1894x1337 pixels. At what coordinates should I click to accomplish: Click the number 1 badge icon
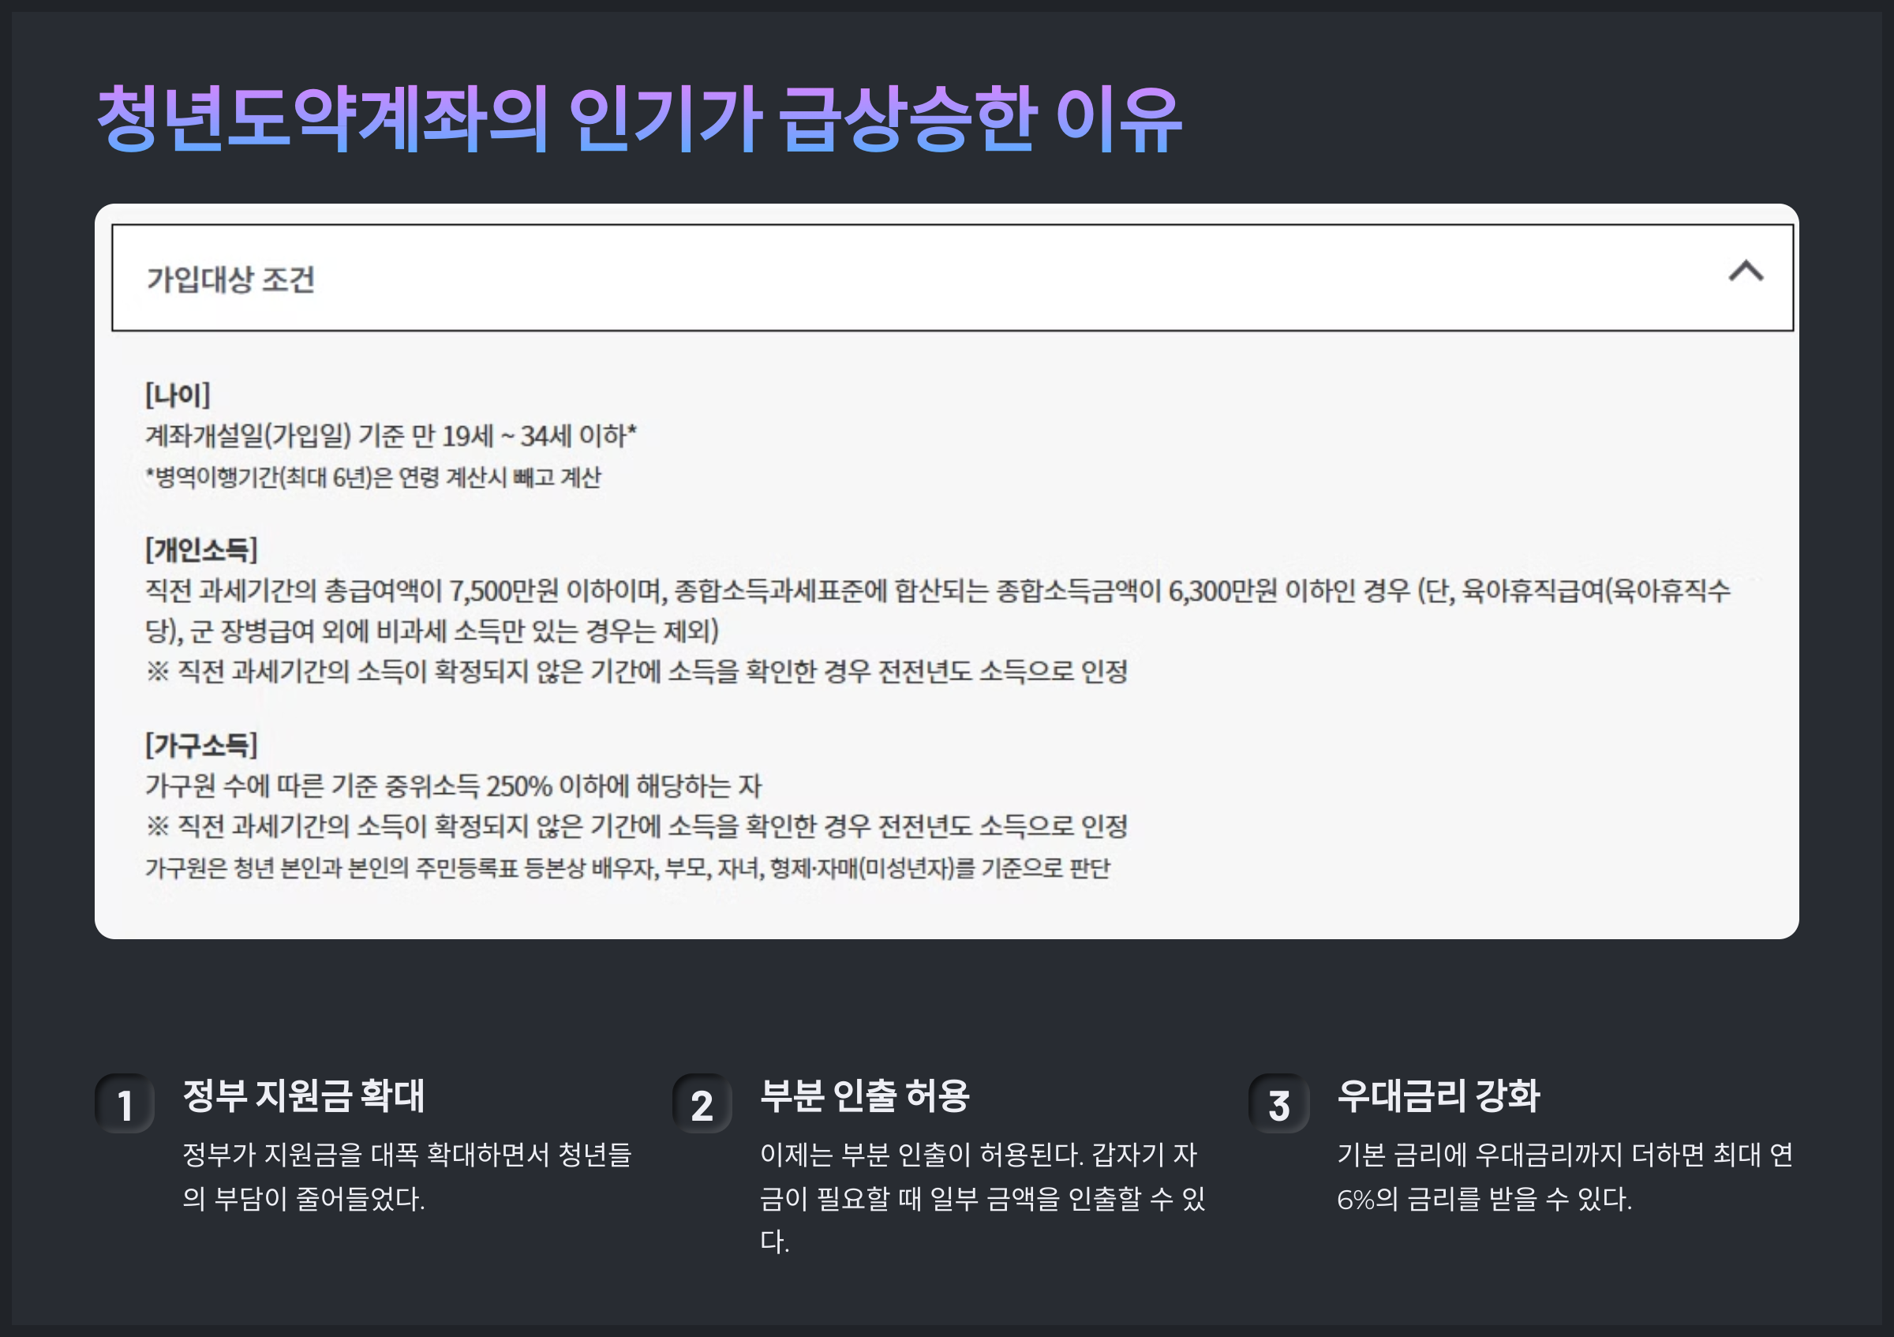(x=125, y=1104)
